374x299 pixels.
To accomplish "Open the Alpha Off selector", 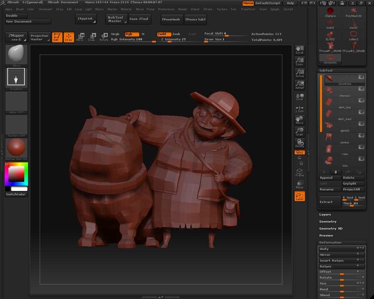I will point(16,102).
